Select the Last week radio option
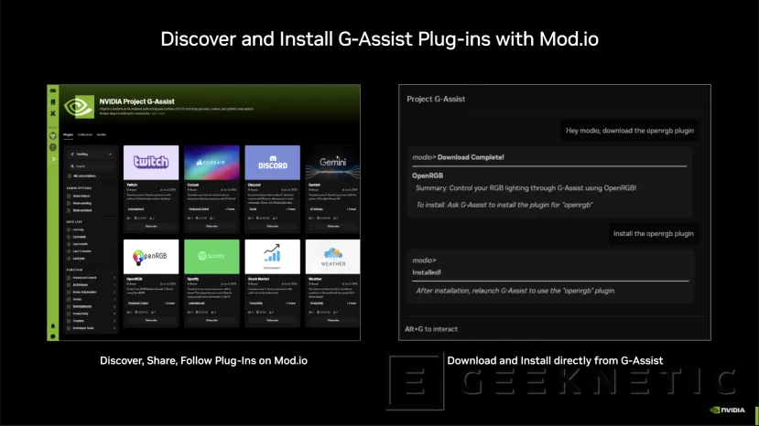The image size is (759, 426). (69, 237)
